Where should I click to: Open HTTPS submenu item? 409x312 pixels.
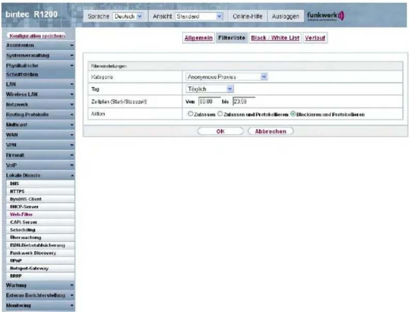click(x=40, y=192)
